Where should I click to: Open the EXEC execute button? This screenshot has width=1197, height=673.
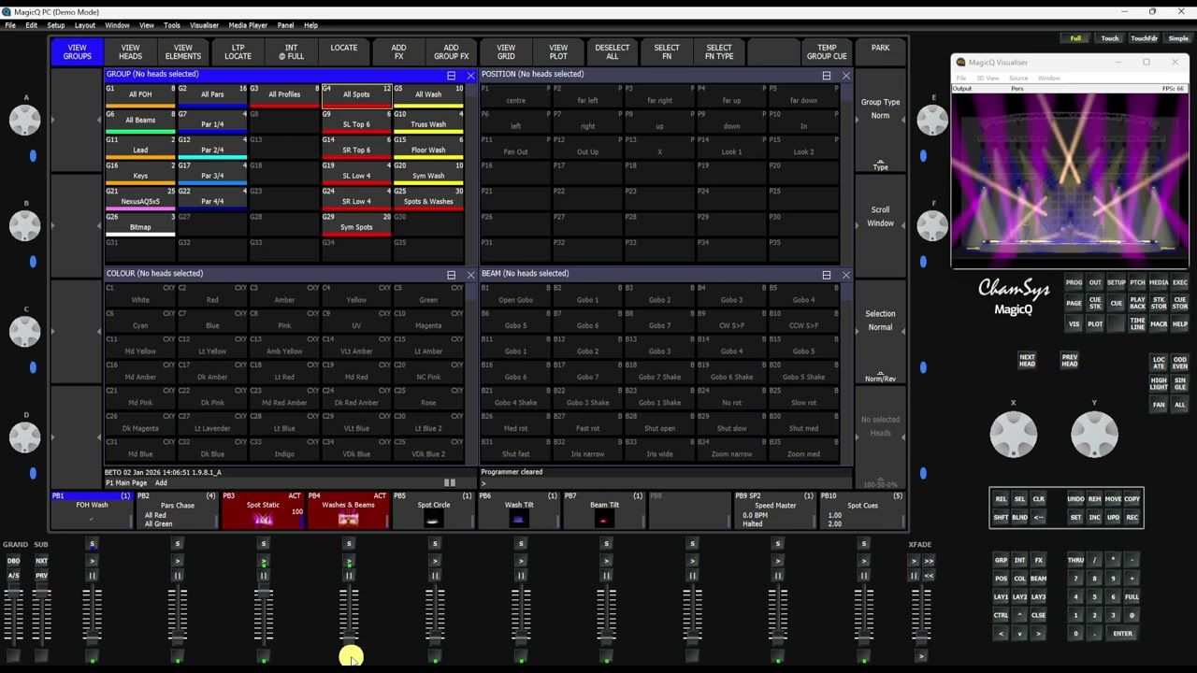click(x=1180, y=282)
